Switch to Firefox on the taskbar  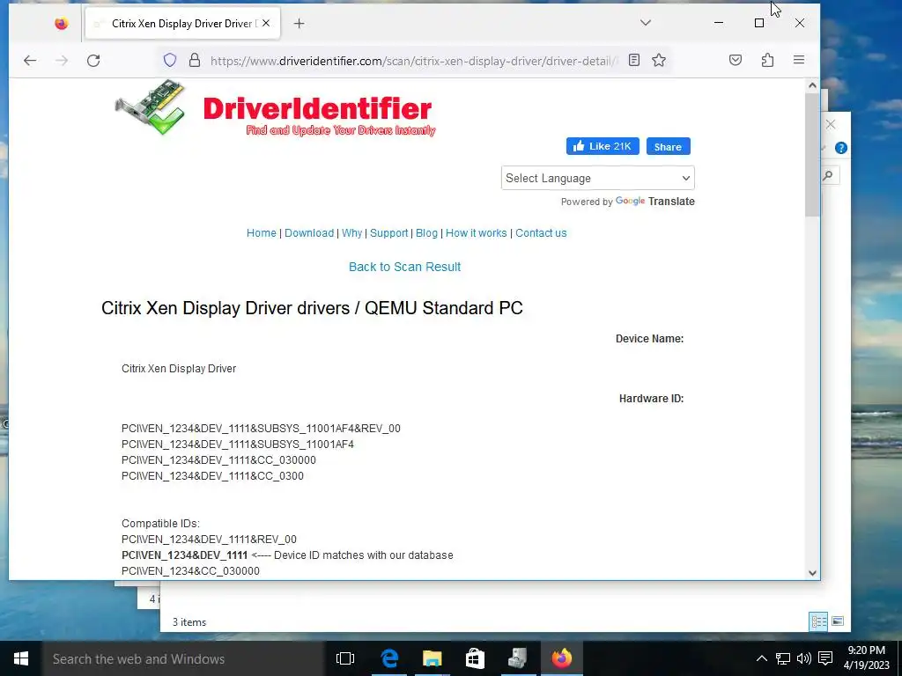point(561,658)
